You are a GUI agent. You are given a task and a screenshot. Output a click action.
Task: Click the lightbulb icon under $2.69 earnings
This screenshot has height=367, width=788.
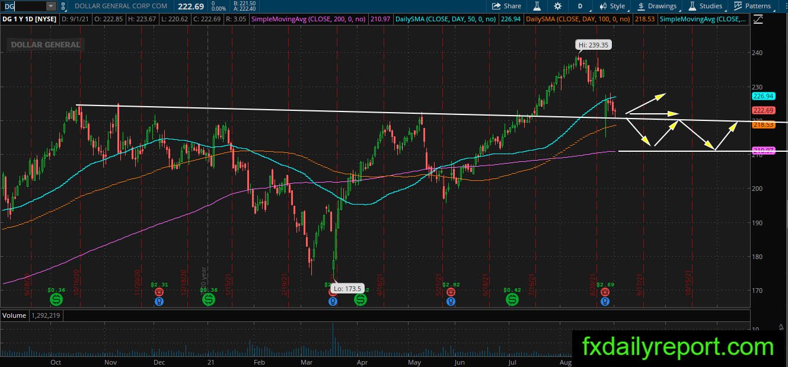coord(605,301)
